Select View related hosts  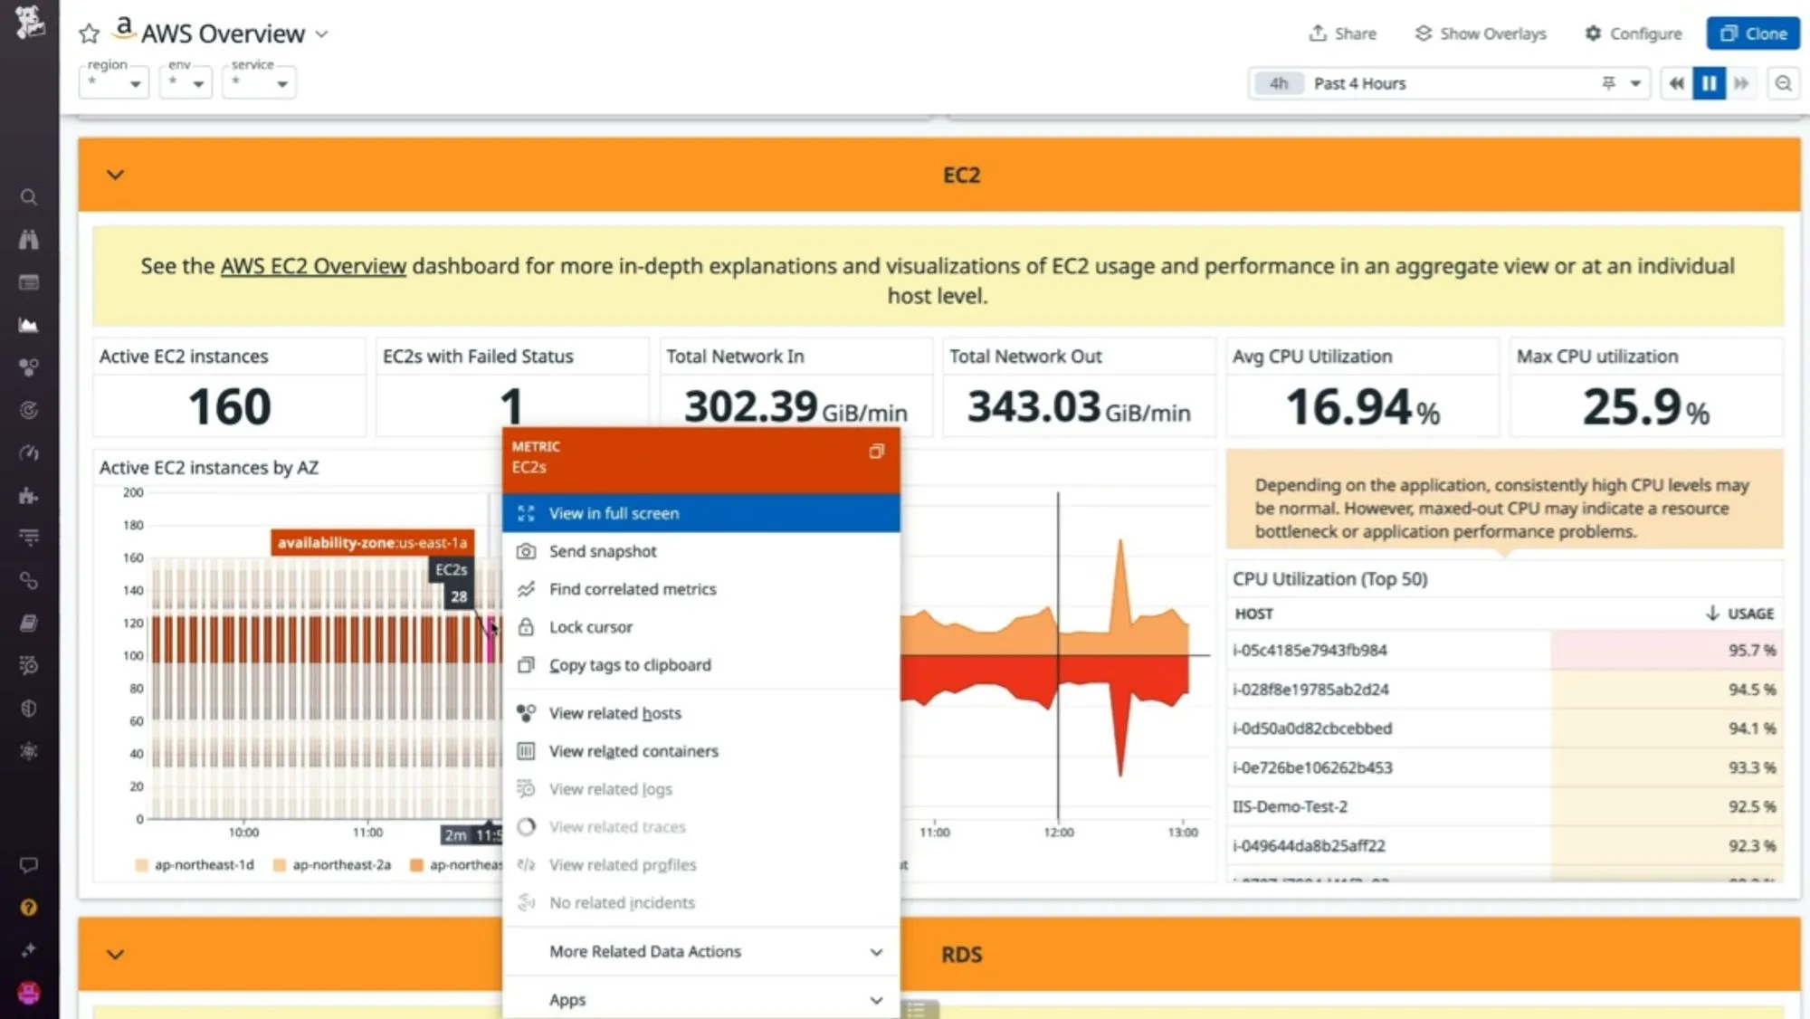(x=701, y=713)
